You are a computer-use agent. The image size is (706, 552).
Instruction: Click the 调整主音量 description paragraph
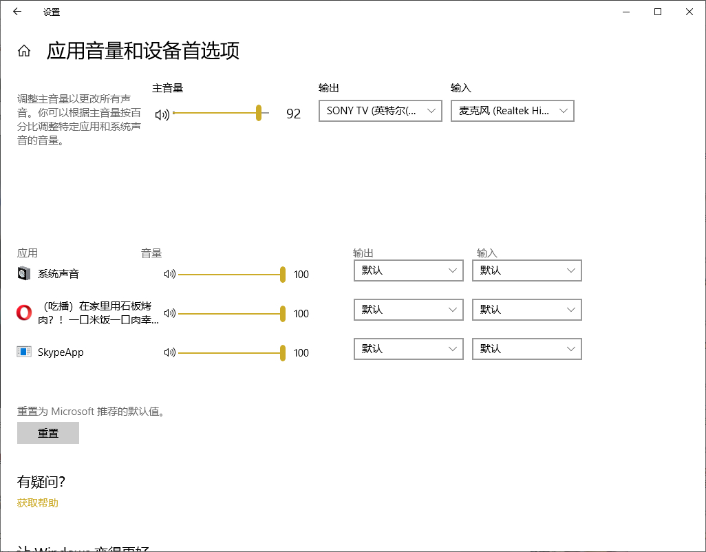79,120
